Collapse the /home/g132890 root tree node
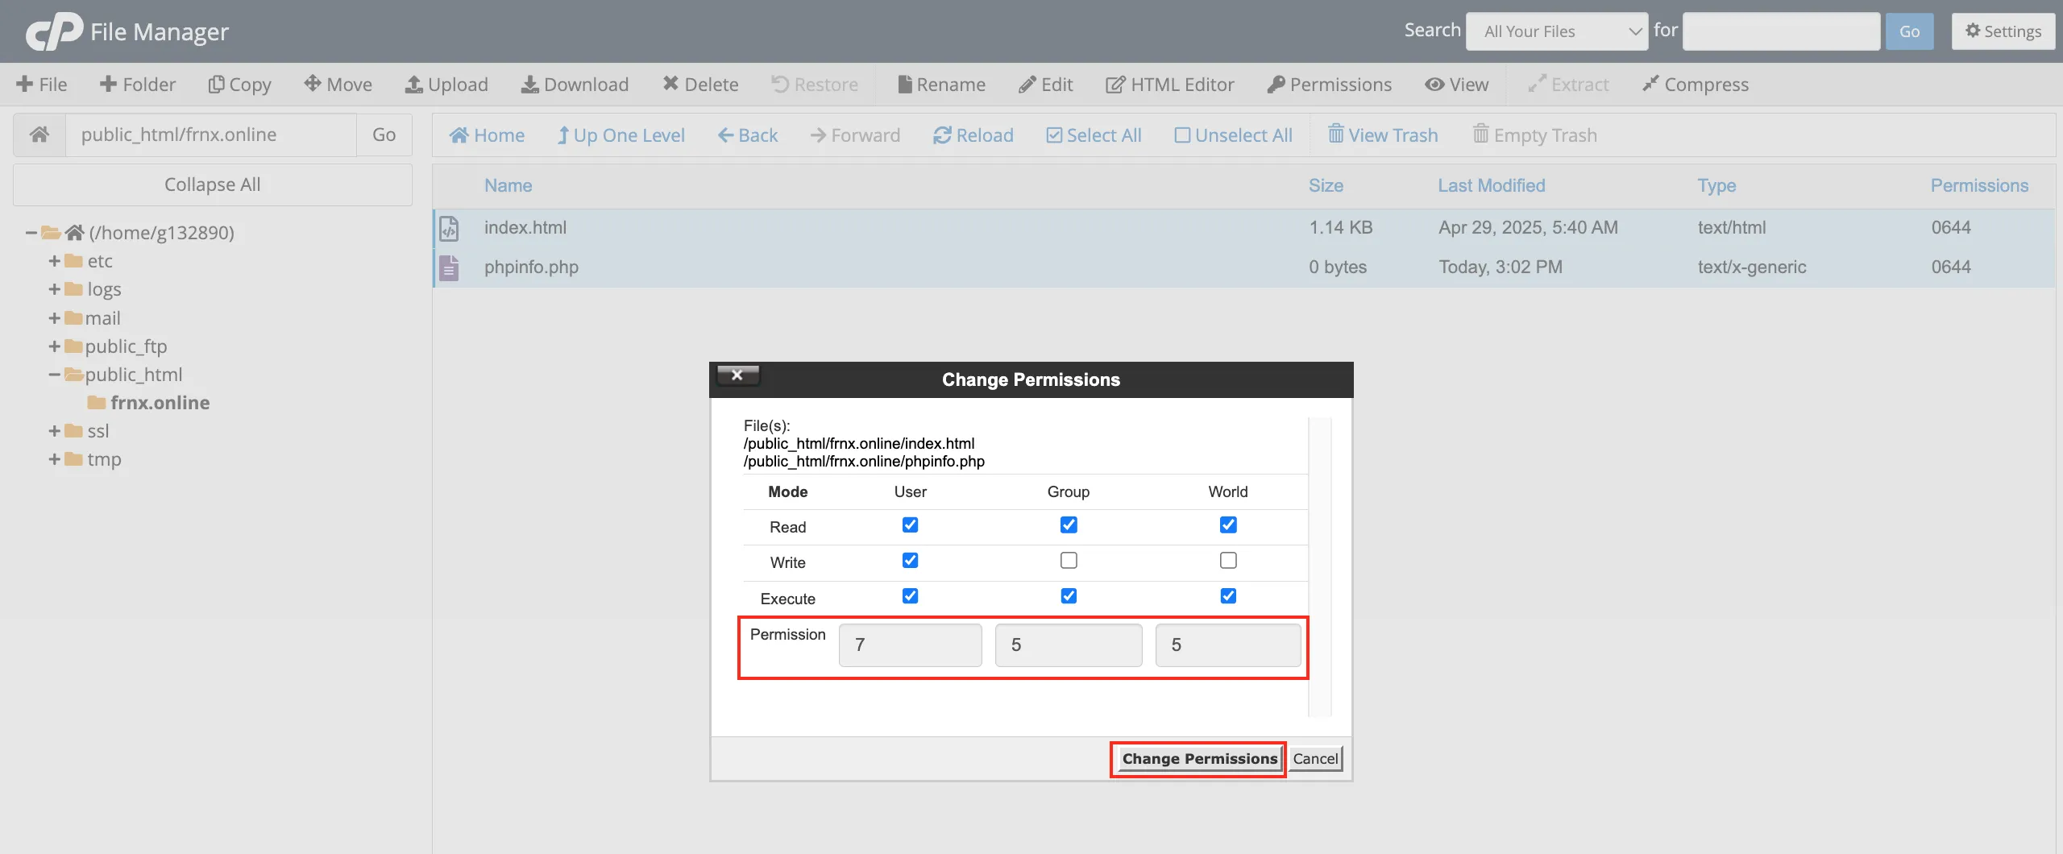The height and width of the screenshot is (854, 2063). coord(31,233)
